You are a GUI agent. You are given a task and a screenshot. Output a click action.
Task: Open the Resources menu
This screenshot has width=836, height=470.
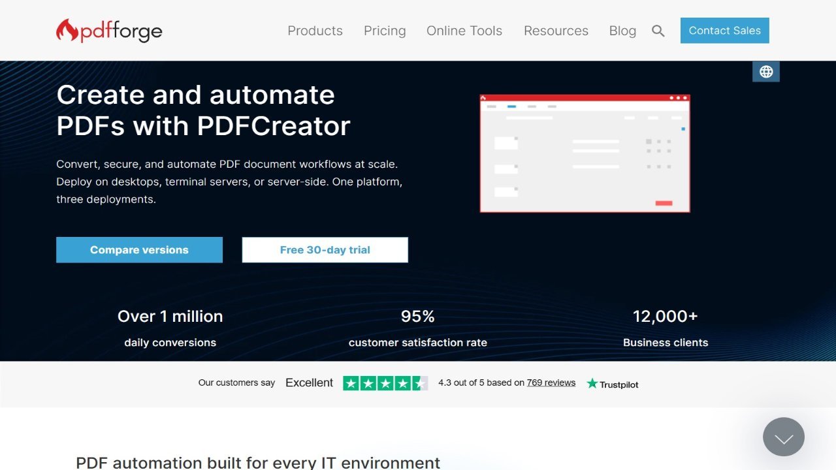point(556,31)
